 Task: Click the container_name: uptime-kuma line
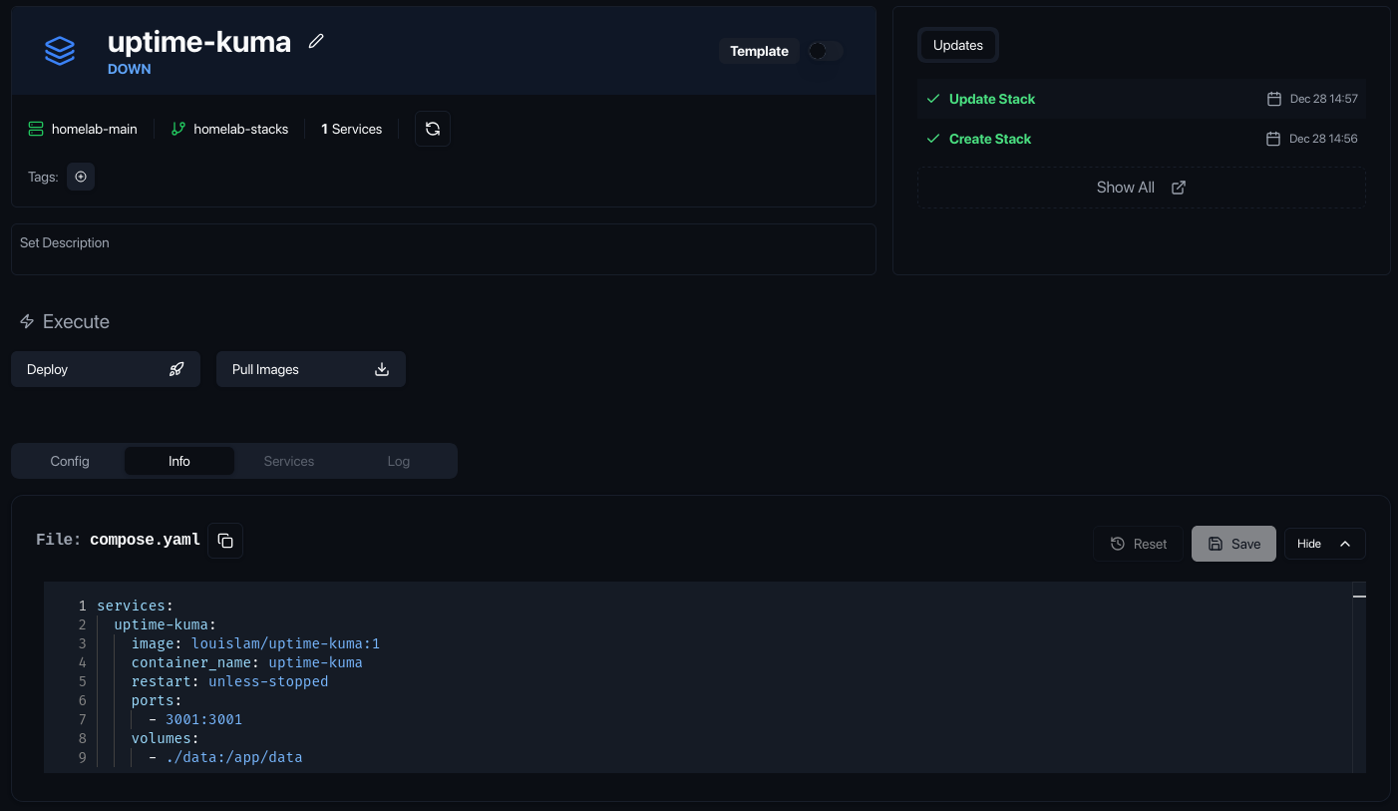tap(246, 662)
